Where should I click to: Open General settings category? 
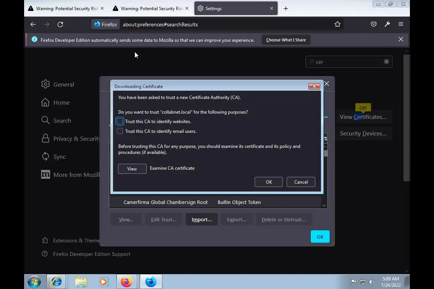58,84
